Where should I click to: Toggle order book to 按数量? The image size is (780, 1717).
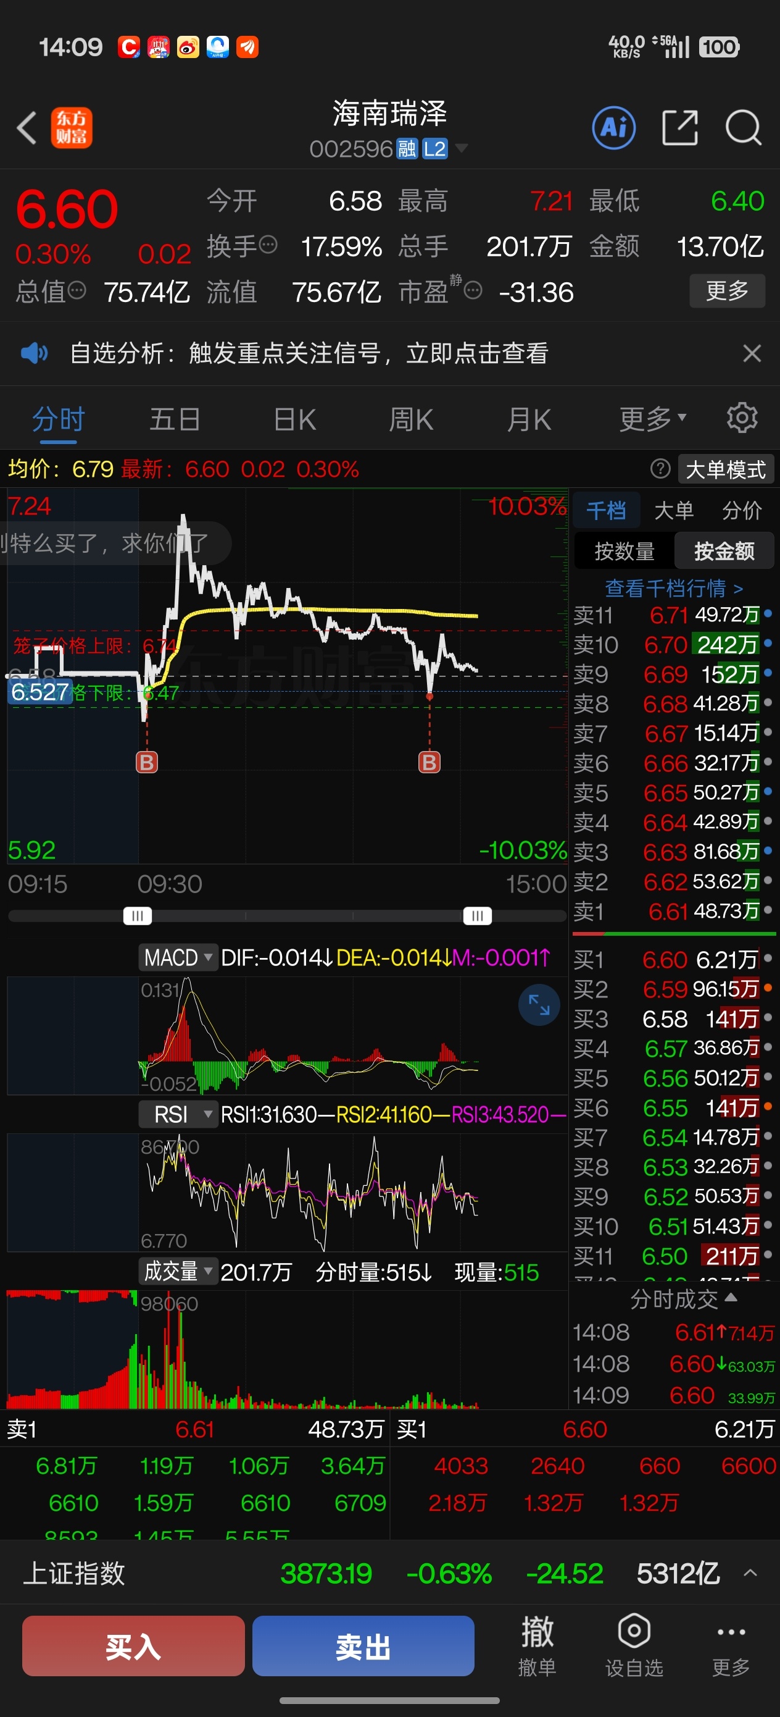coord(624,551)
